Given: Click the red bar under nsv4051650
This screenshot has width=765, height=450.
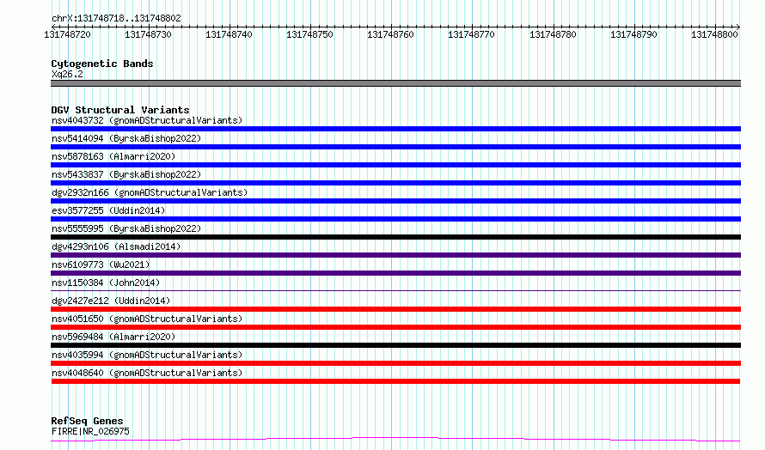Looking at the screenshot, I should pos(395,327).
